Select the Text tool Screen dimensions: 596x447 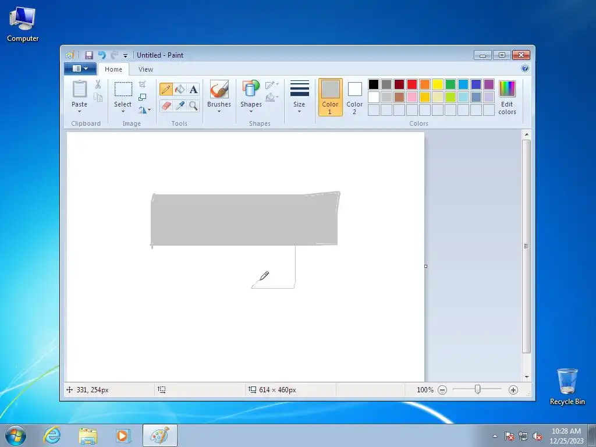point(193,89)
